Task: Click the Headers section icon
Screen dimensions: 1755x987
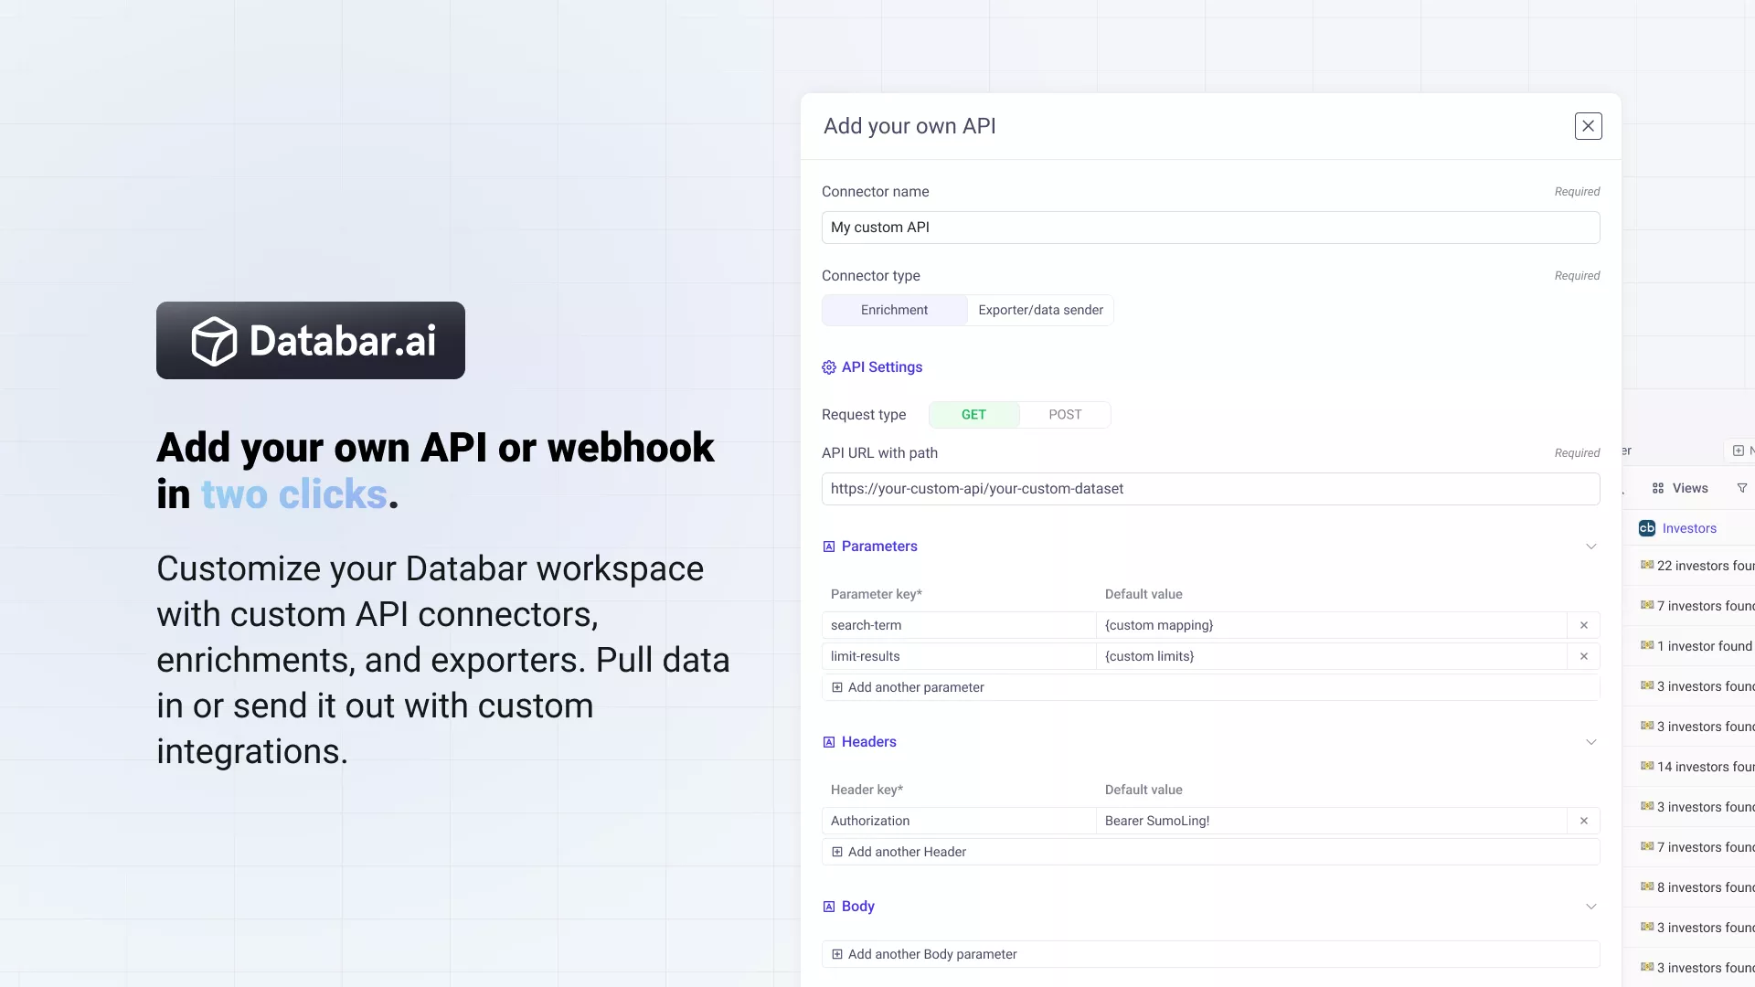Action: pyautogui.click(x=828, y=742)
